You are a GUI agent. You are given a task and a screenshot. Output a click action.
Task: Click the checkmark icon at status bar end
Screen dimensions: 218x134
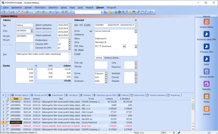[x=209, y=133]
